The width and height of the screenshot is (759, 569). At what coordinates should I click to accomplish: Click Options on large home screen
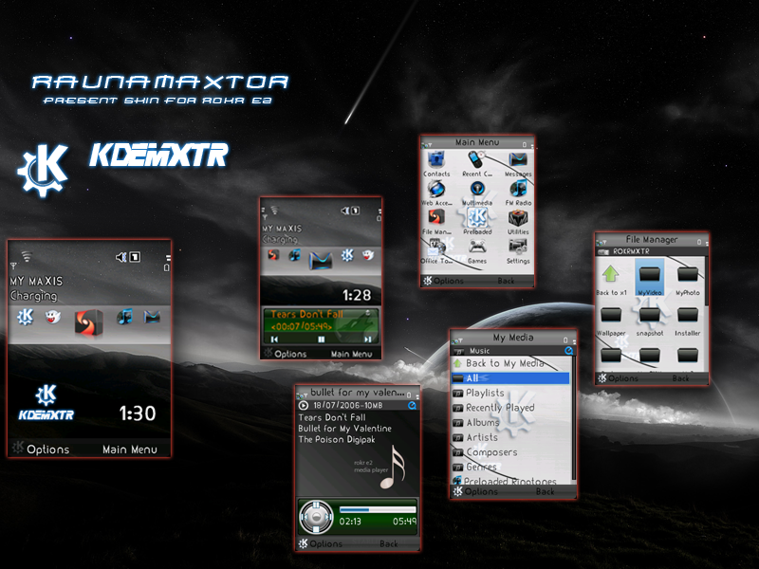pyautogui.click(x=47, y=450)
